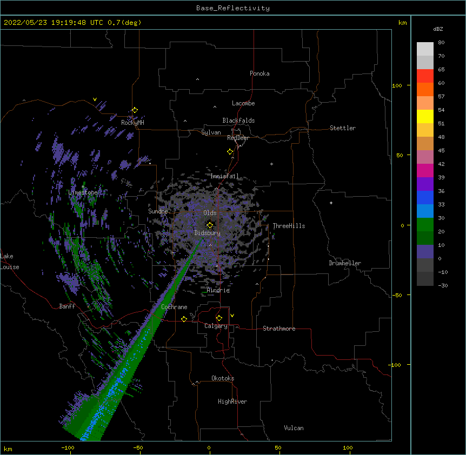Click the white caret marker west of Ponoka
Viewport: 466px width, 455px height.
197,79
